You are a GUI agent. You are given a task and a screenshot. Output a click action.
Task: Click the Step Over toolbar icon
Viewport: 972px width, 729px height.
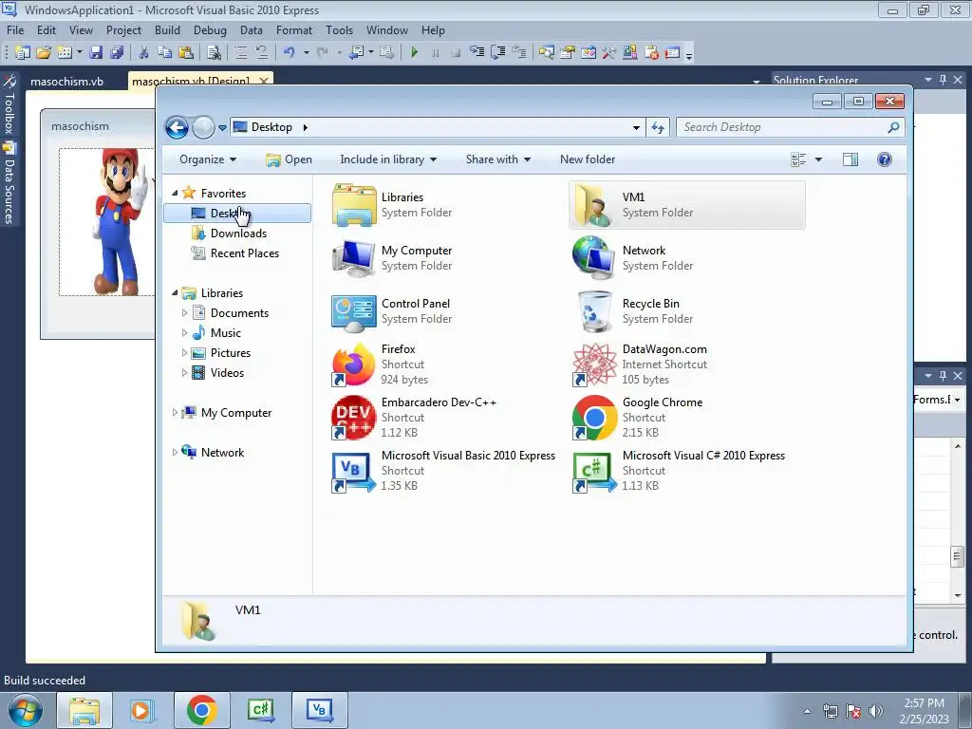coord(497,53)
